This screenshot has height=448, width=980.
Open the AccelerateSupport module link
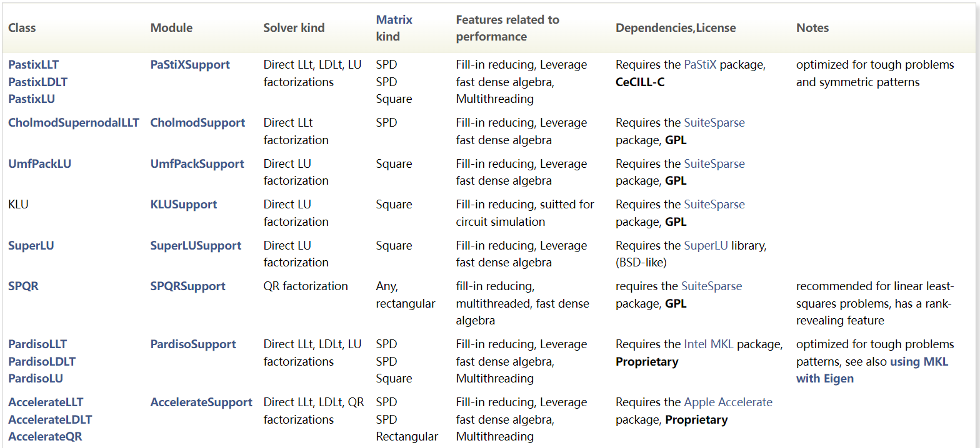coord(201,402)
